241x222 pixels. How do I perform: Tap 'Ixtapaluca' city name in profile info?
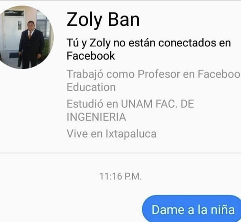(x=131, y=134)
